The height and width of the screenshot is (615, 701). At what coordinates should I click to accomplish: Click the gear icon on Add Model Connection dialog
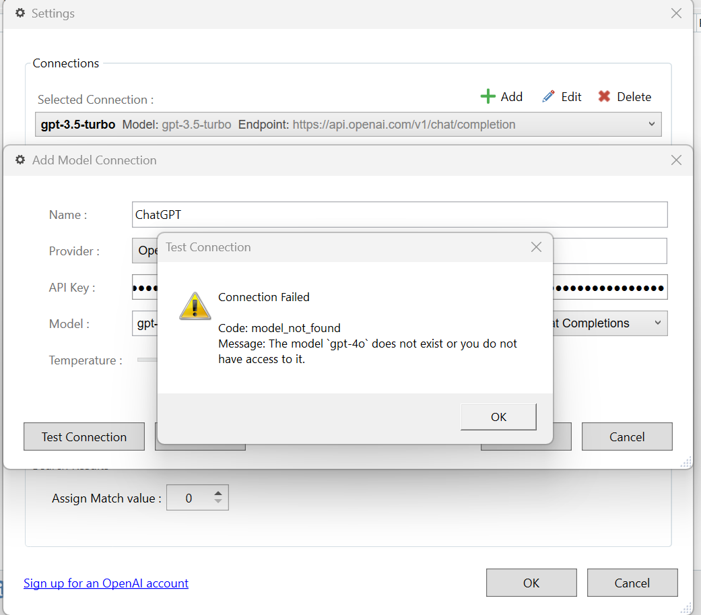pos(20,160)
